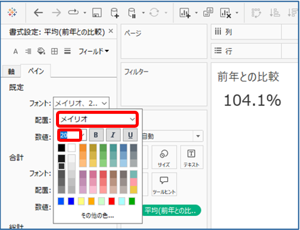Screen dimensions: 300x230
Task: Click the ページ shelf
Action: point(164,41)
